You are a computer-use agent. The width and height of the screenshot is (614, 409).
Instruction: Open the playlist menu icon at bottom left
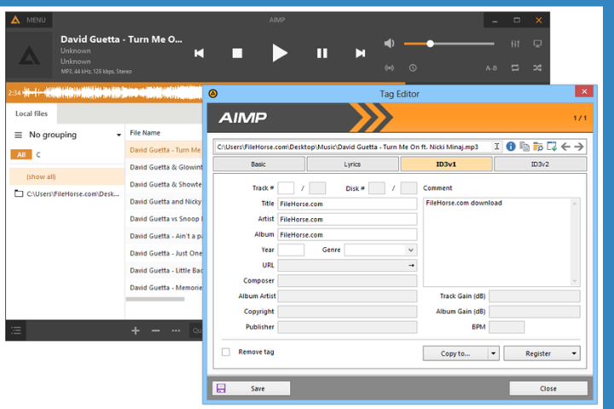pos(16,331)
